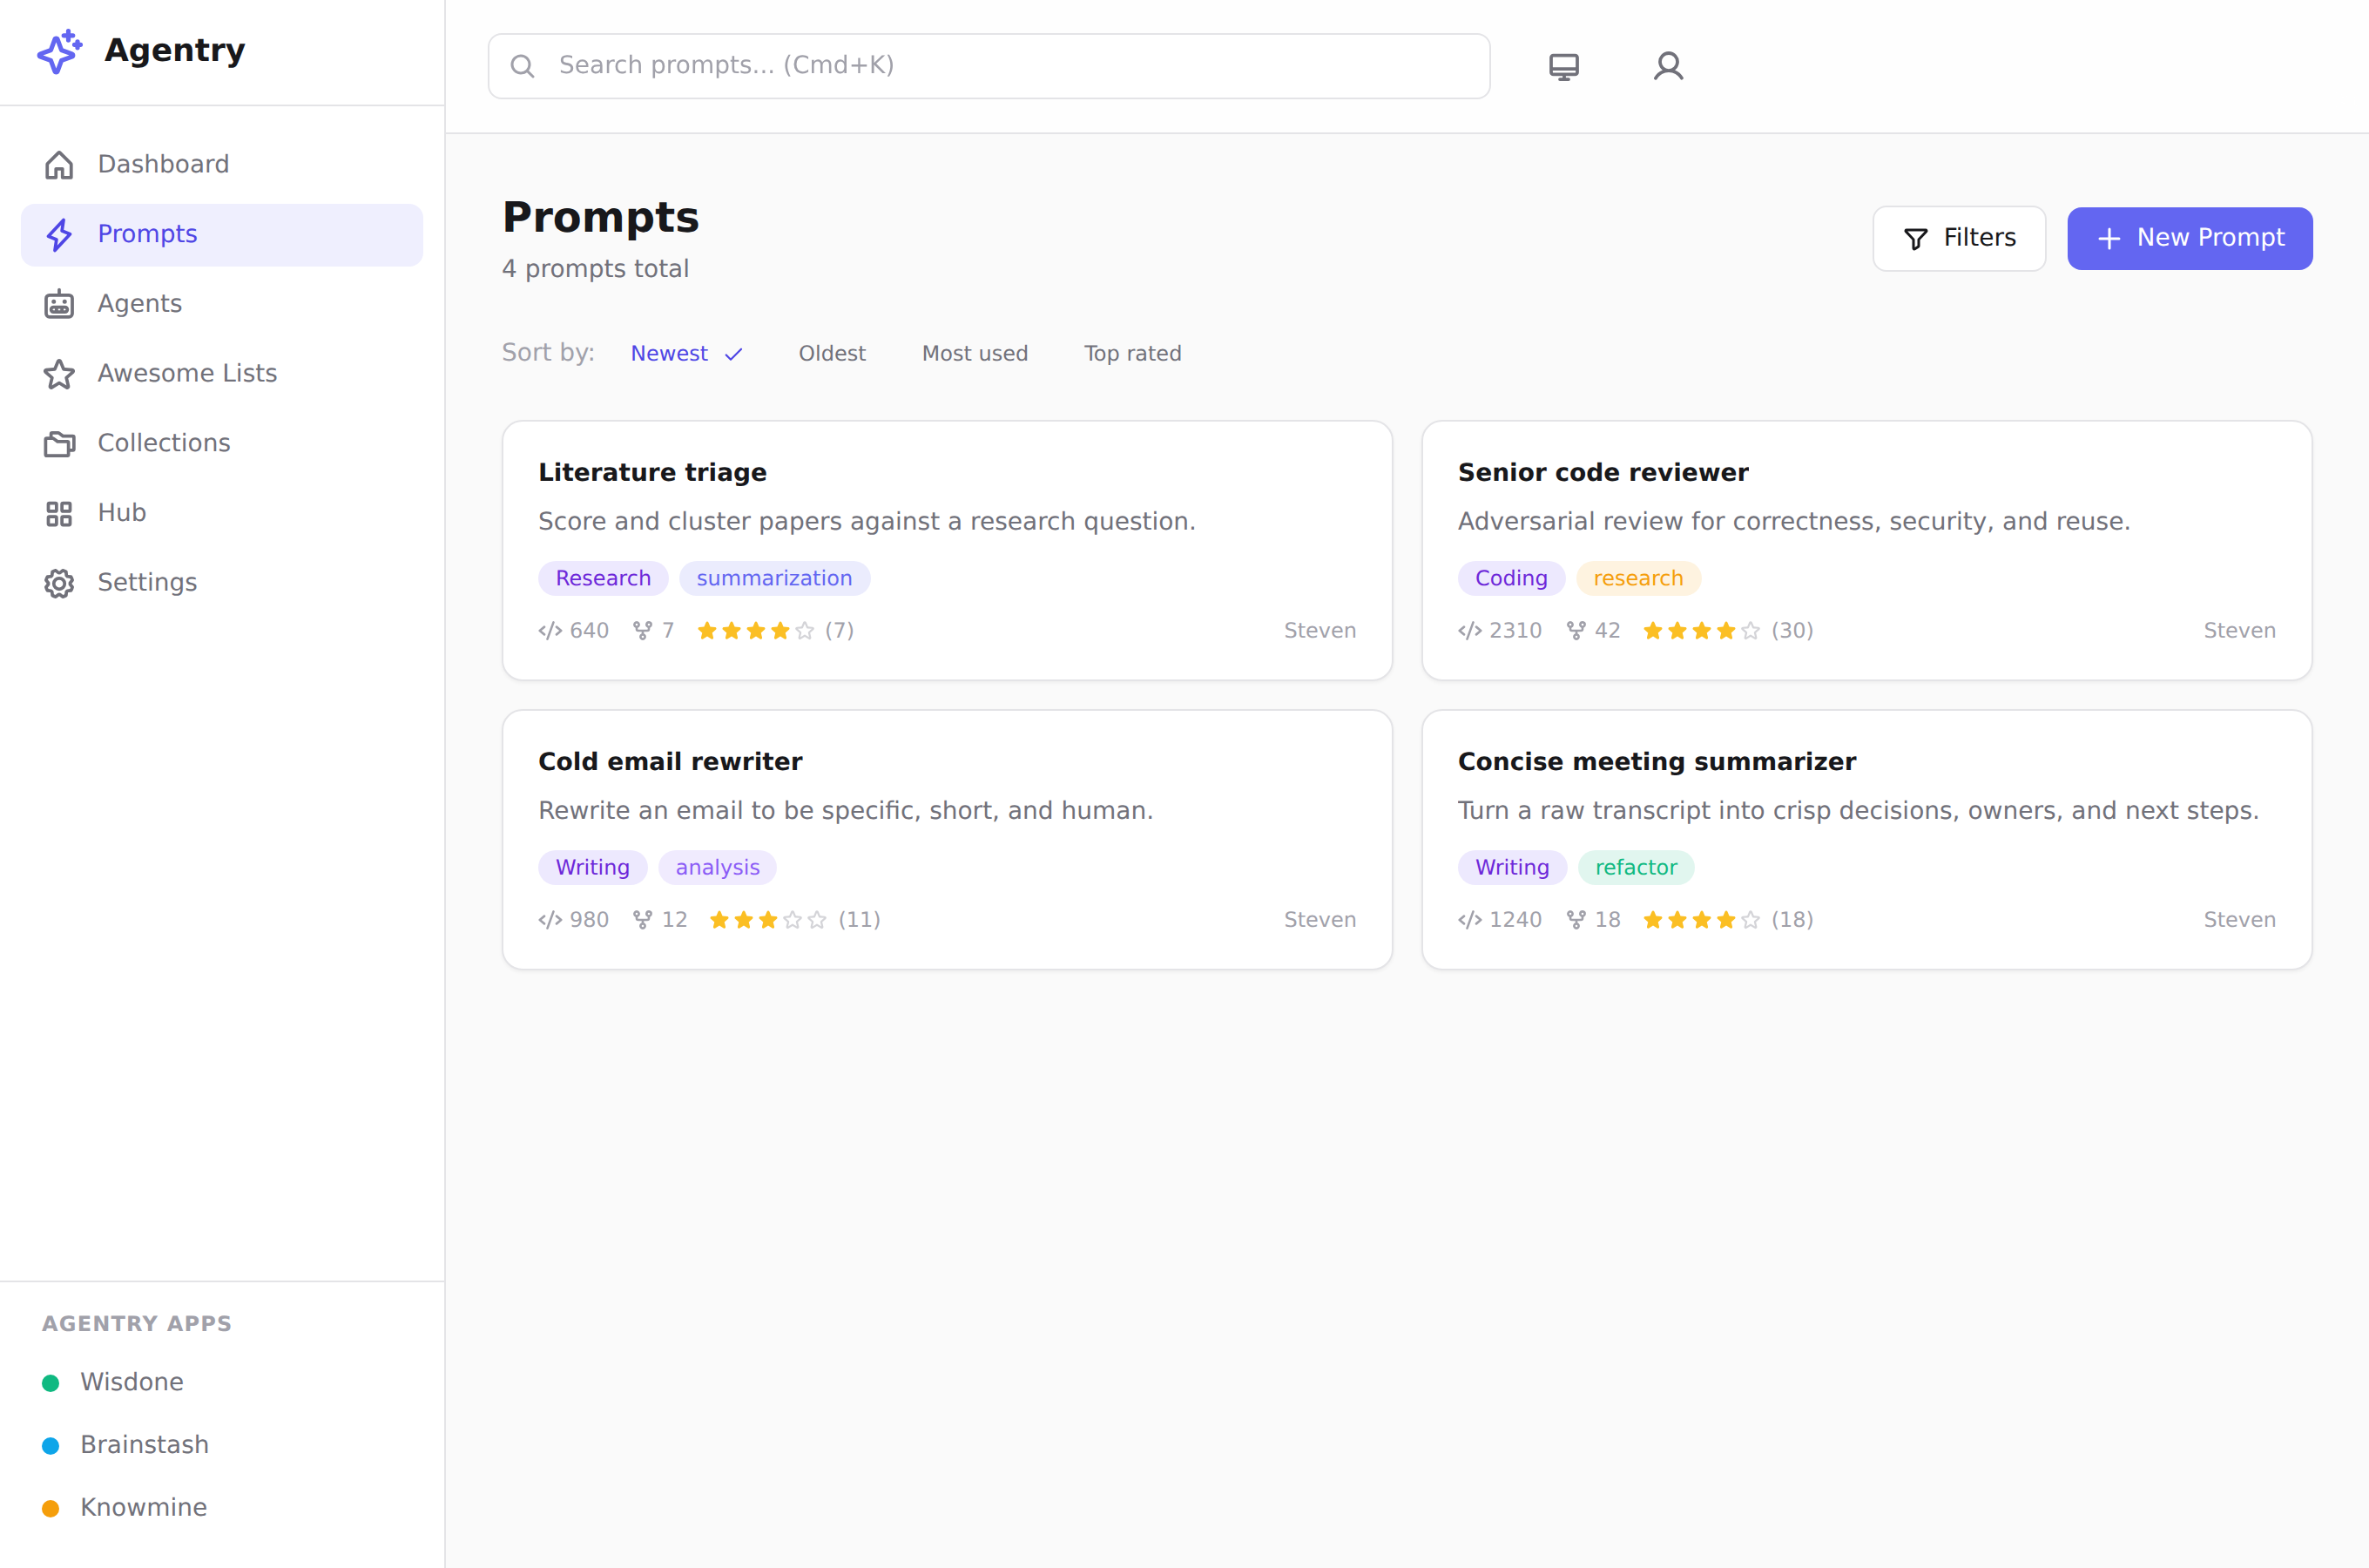Sort prompts by Top rated
The width and height of the screenshot is (2369, 1568).
(x=1132, y=354)
